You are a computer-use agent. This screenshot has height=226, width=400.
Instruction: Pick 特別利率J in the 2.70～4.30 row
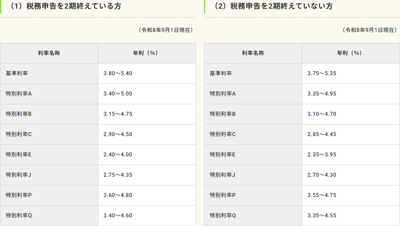[x=222, y=175]
